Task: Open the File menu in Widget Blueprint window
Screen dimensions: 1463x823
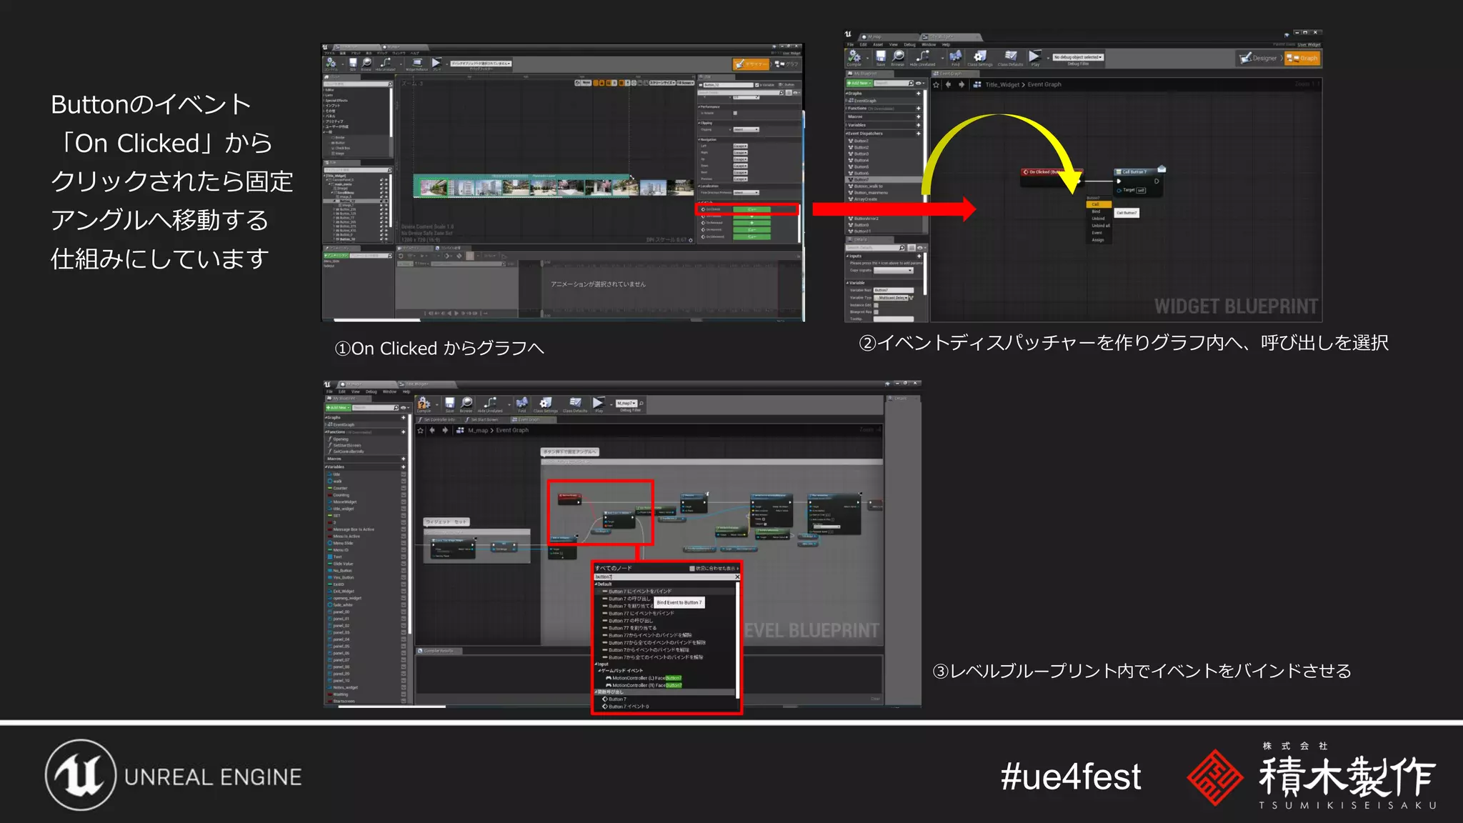Action: click(851, 44)
